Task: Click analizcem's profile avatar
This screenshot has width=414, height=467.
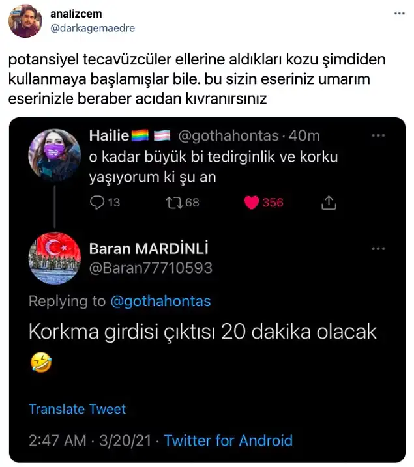Action: [25, 21]
